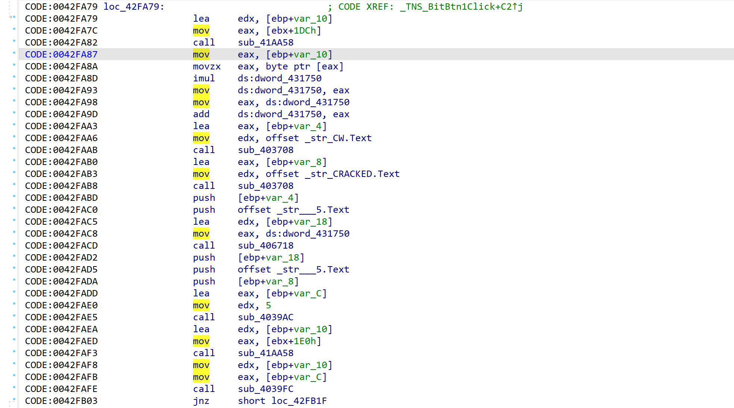Image resolution: width=734 pixels, height=408 pixels.
Task: Click sub_4039AC call target
Action: 266,317
